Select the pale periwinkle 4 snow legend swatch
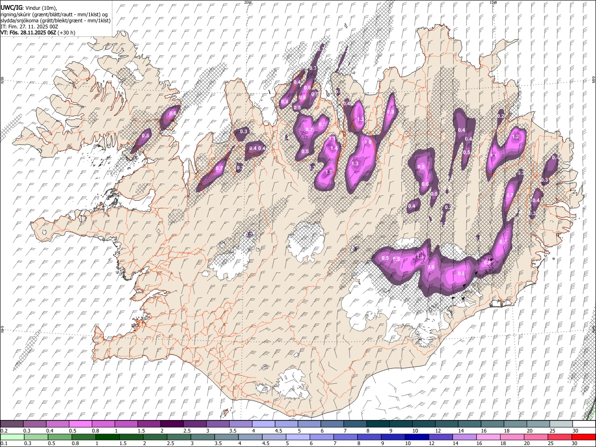This screenshot has width=596, height=447. pyautogui.click(x=263, y=424)
